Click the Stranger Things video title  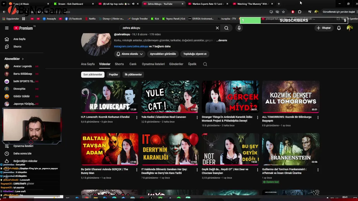227,119
